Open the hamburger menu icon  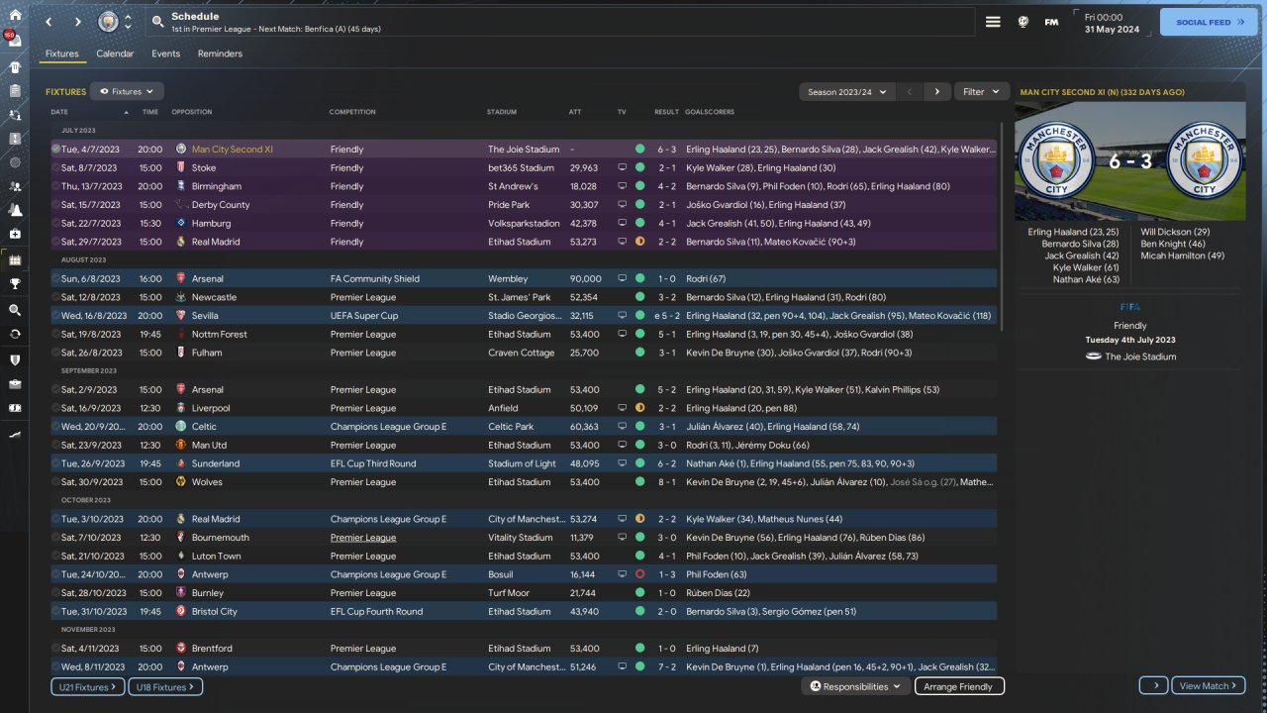tap(993, 22)
